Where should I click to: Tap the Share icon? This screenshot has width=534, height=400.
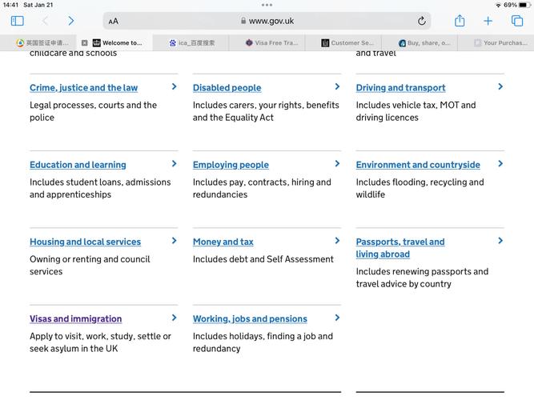coord(460,21)
